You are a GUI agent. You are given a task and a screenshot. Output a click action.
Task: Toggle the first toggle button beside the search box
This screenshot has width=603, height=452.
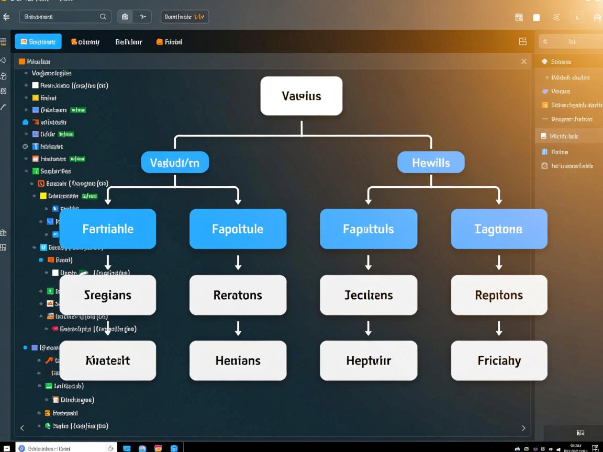[125, 17]
